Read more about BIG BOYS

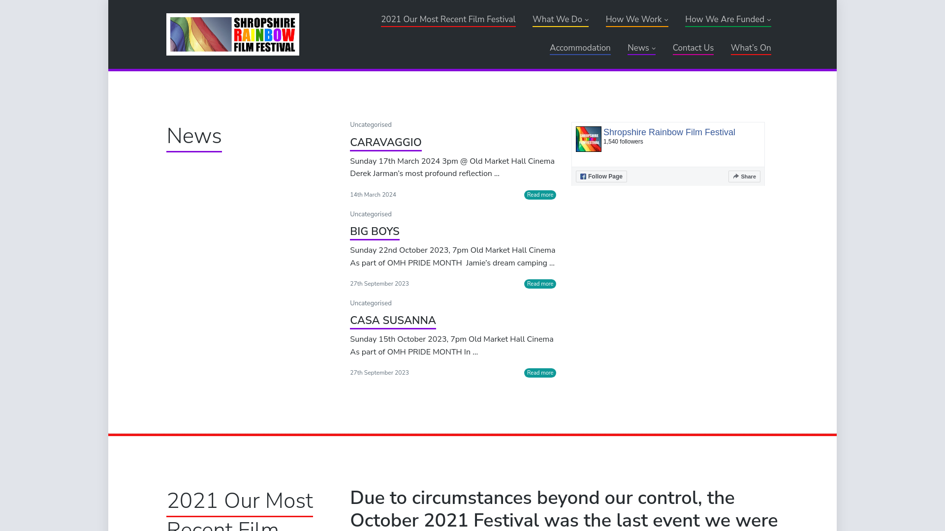(x=540, y=284)
